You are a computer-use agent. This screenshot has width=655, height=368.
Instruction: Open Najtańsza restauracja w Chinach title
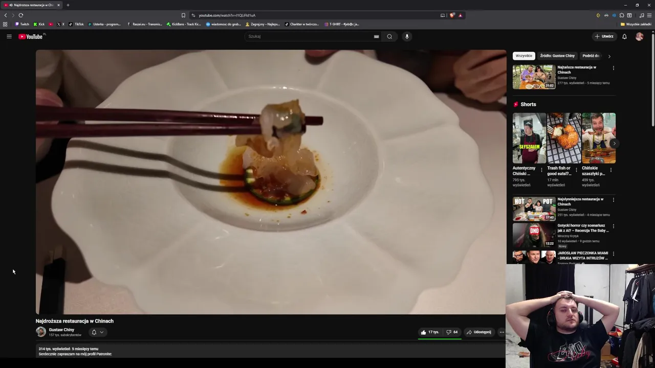[577, 70]
